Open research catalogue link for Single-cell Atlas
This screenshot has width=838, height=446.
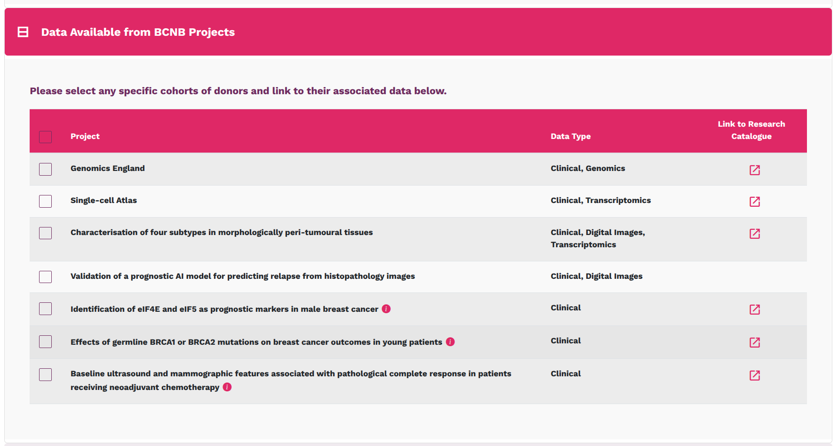coord(755,202)
